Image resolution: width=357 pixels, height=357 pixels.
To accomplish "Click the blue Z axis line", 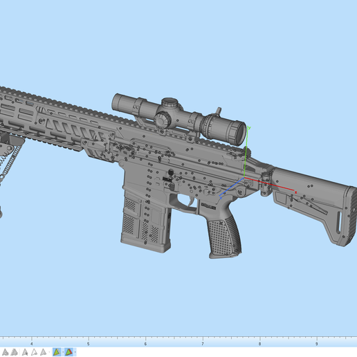I will [231, 187].
